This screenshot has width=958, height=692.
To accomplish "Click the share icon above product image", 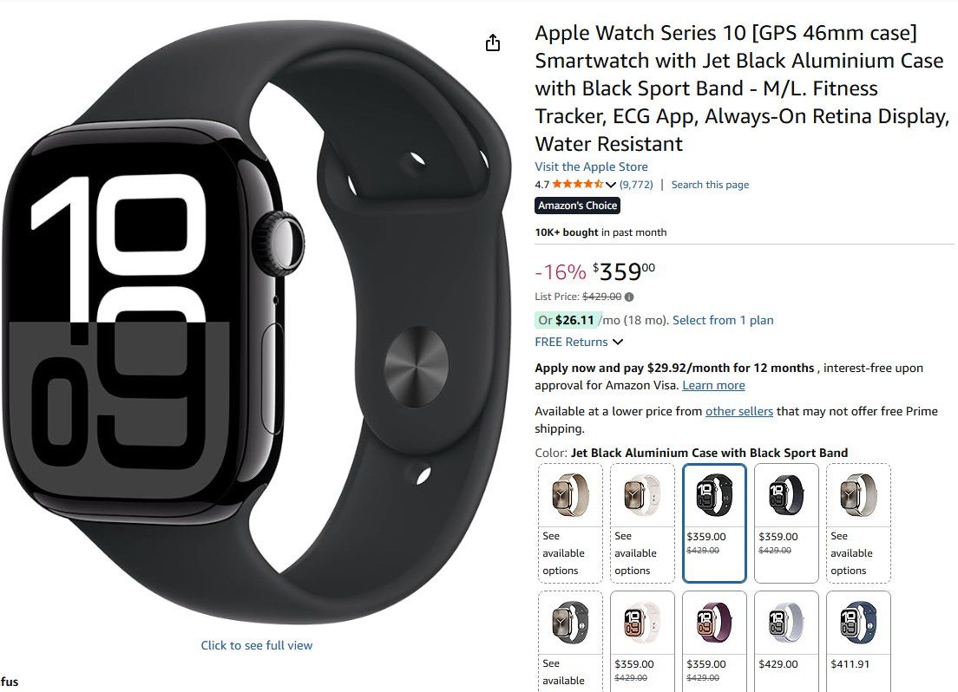I will pos(492,42).
